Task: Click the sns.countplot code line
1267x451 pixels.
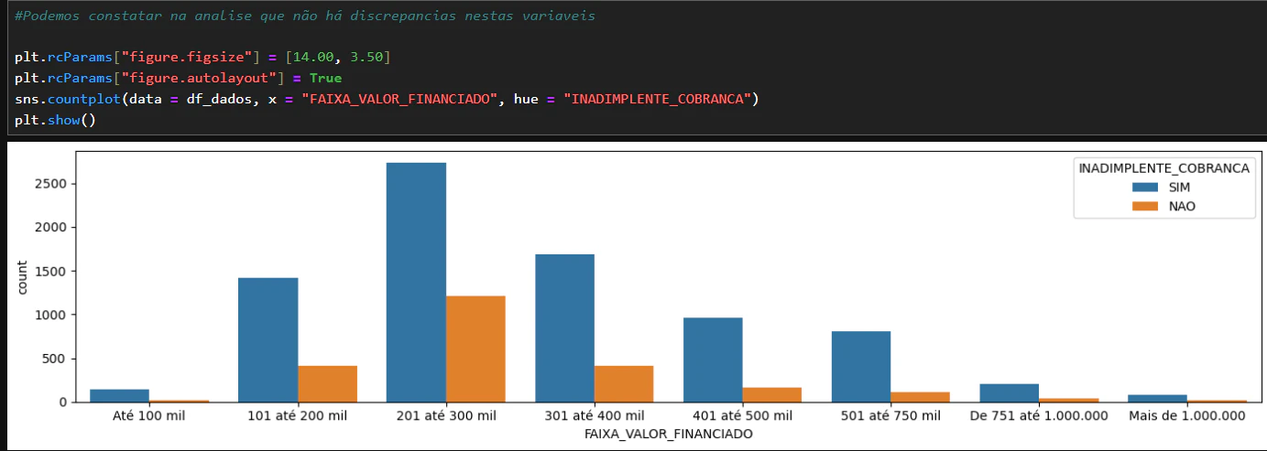Action: tap(388, 98)
